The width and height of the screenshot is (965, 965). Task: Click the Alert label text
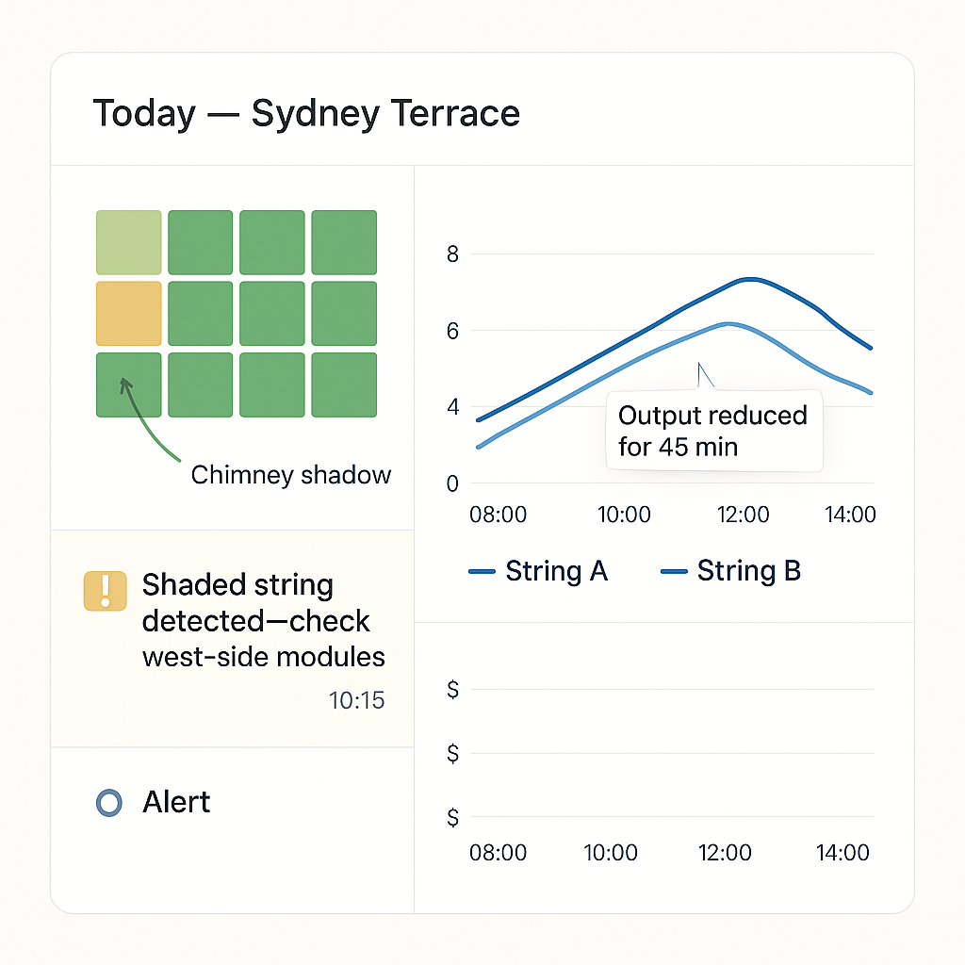176,803
